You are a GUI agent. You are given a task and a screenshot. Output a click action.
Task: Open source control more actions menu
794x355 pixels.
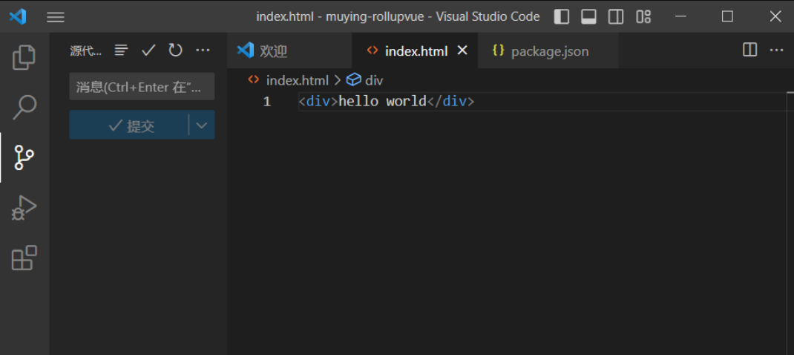(x=203, y=51)
